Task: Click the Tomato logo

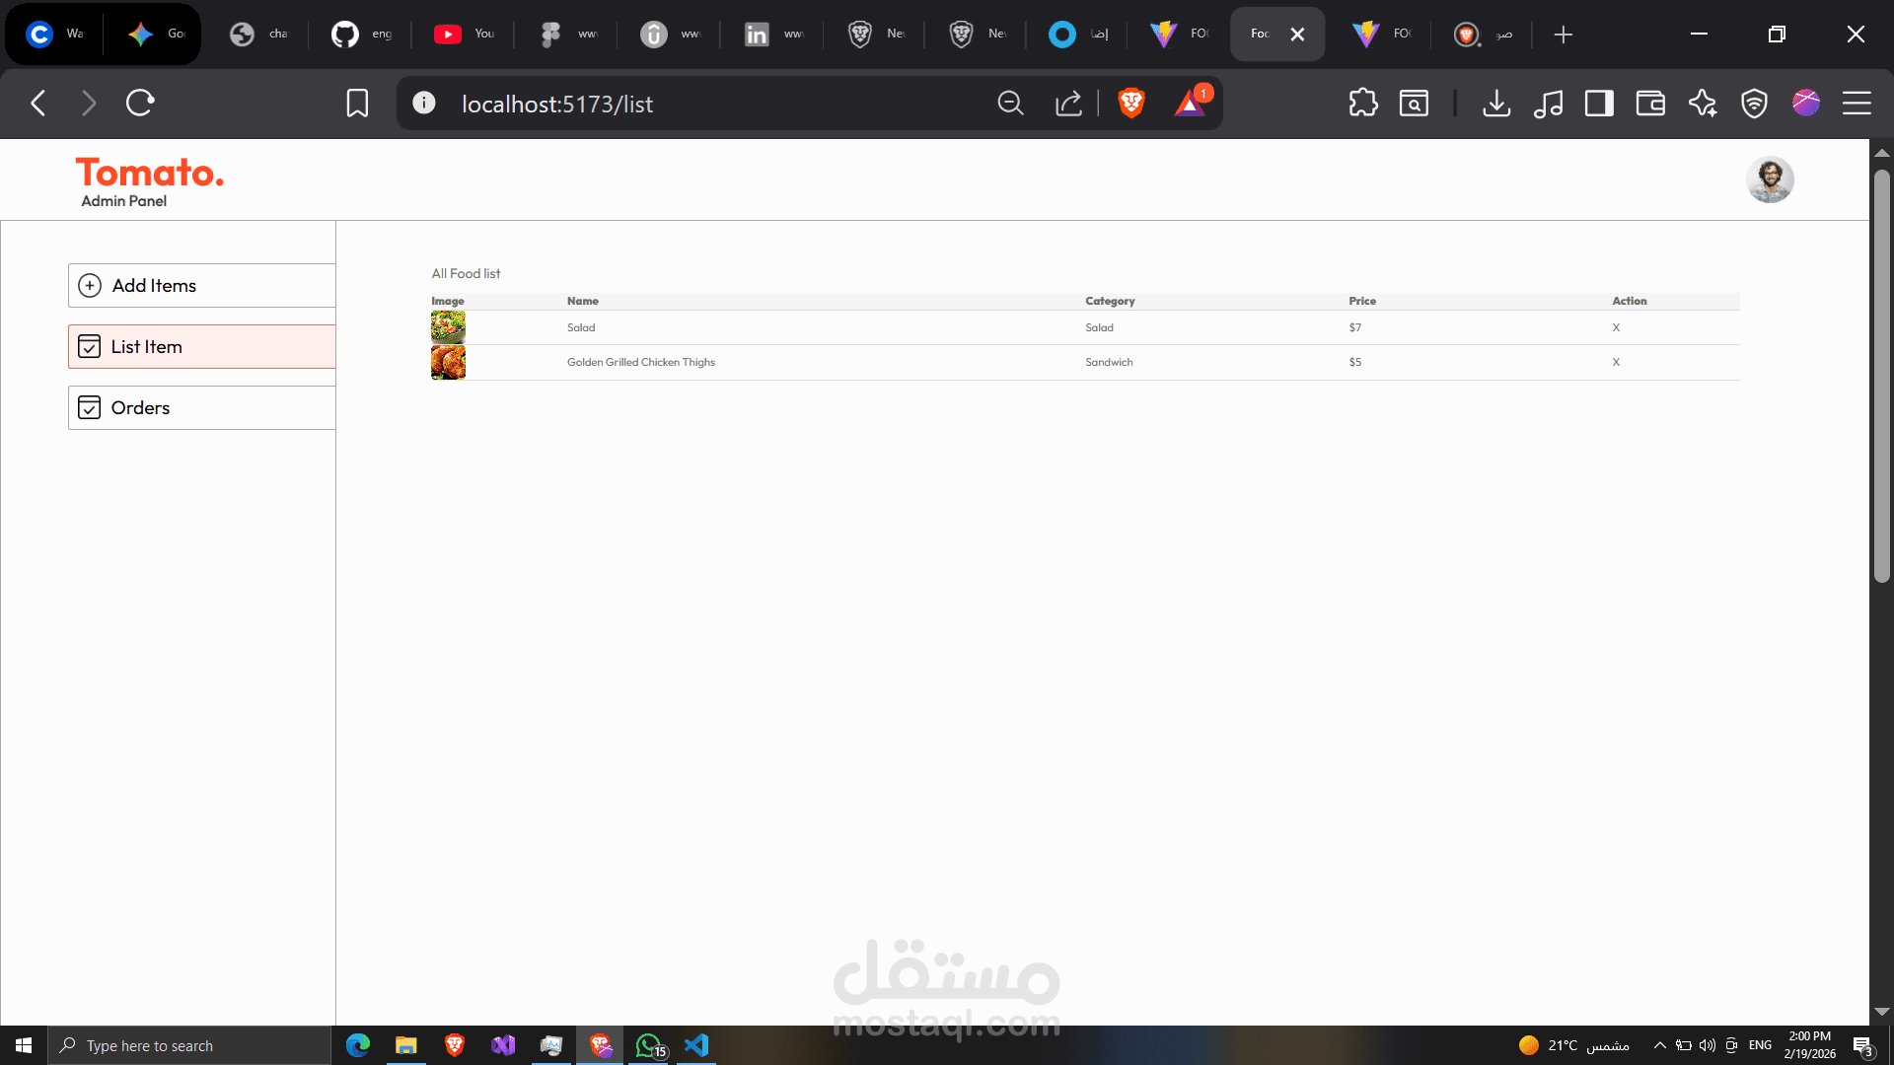Action: 150,173
